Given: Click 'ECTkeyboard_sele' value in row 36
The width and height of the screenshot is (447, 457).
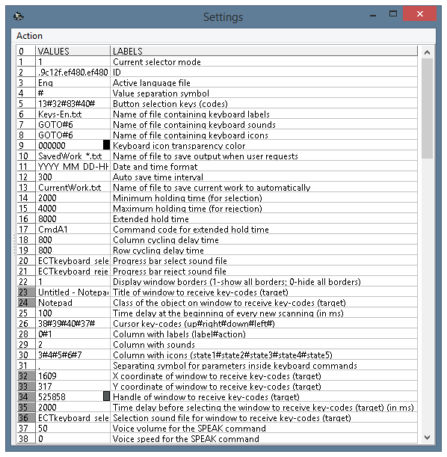Looking at the screenshot, I should click(73, 417).
